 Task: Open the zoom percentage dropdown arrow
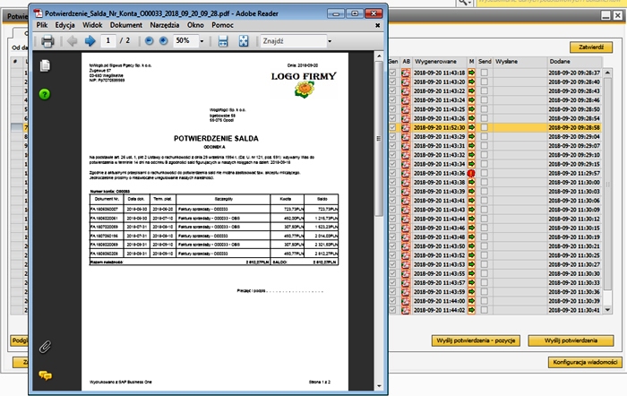coord(202,41)
